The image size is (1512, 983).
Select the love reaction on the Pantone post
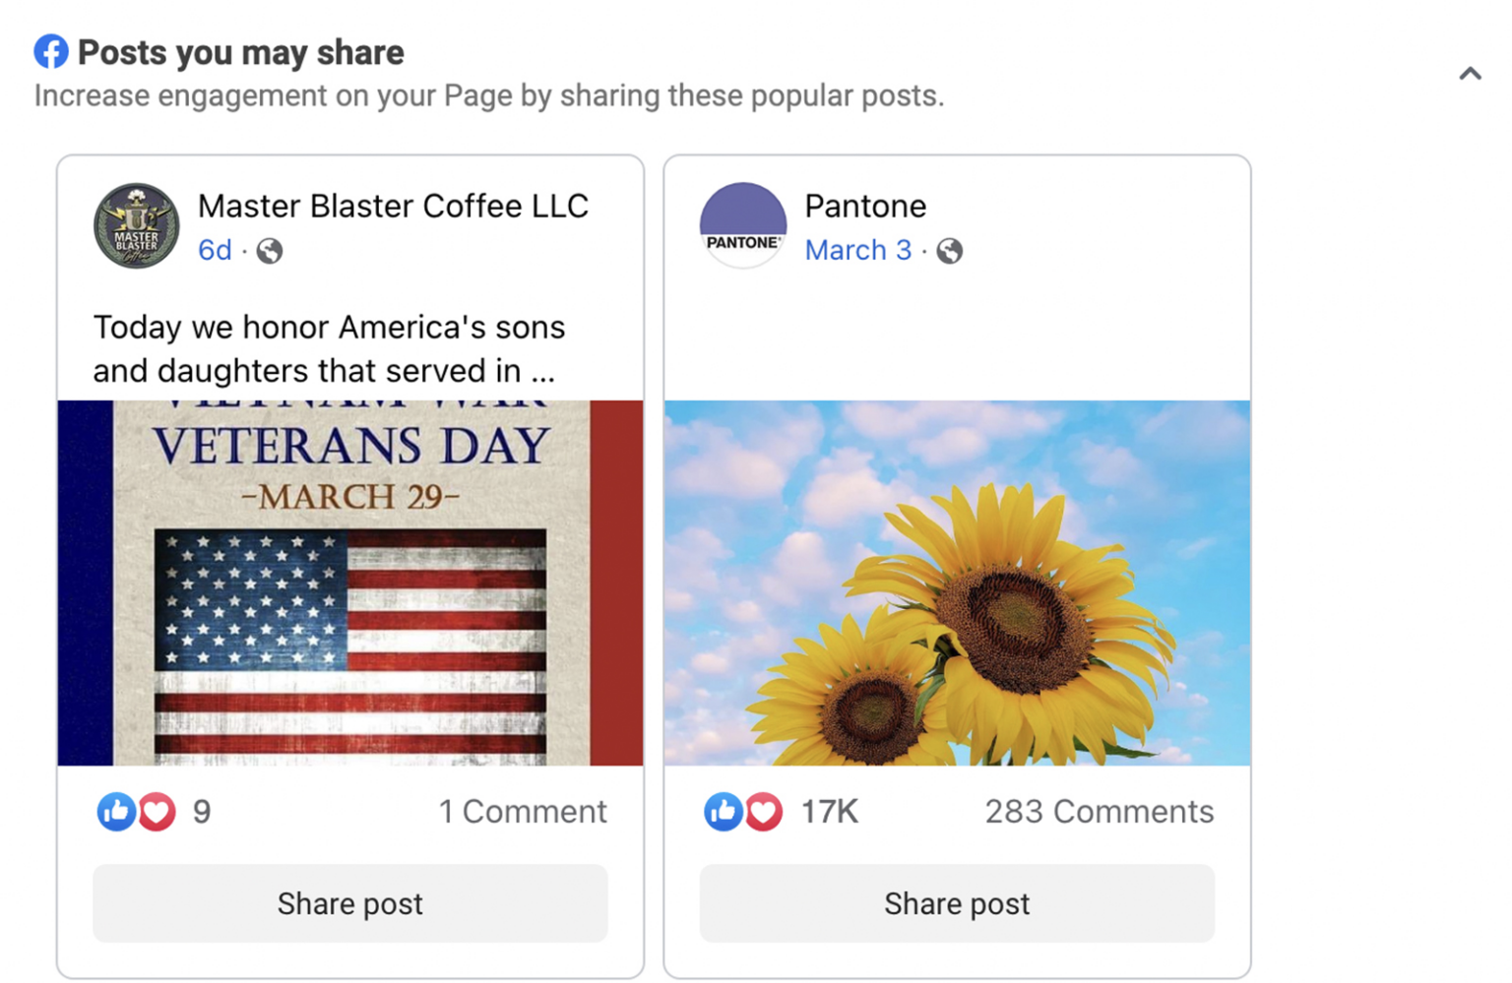point(763,811)
